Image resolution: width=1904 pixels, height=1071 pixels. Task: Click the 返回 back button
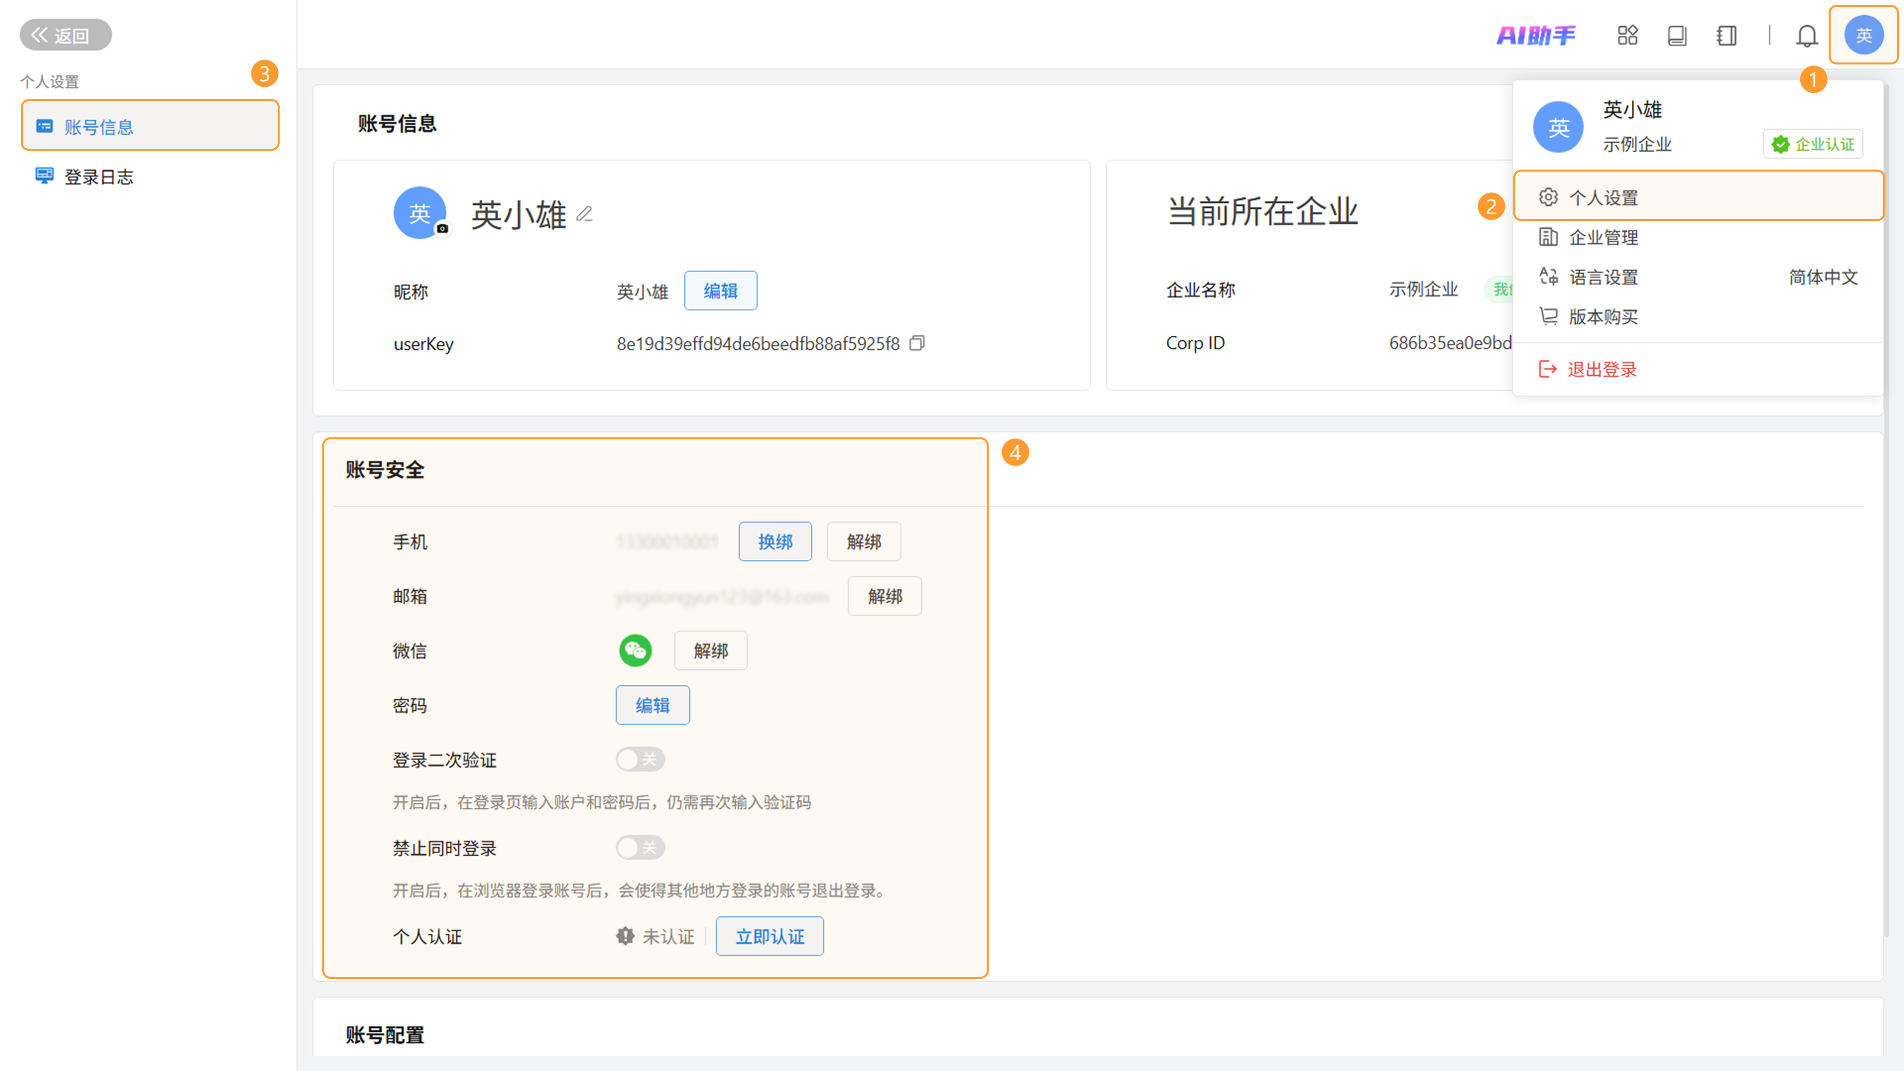(x=65, y=35)
